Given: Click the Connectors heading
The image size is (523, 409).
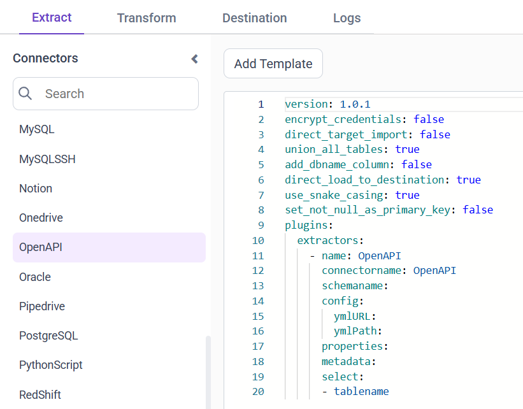Looking at the screenshot, I should click(45, 59).
